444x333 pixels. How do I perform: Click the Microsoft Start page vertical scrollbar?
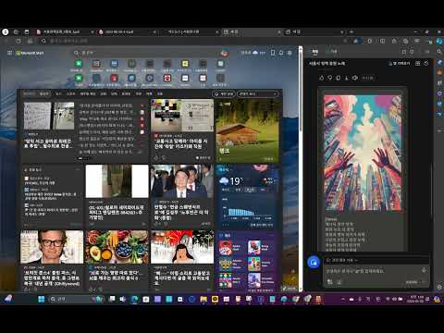[301, 168]
